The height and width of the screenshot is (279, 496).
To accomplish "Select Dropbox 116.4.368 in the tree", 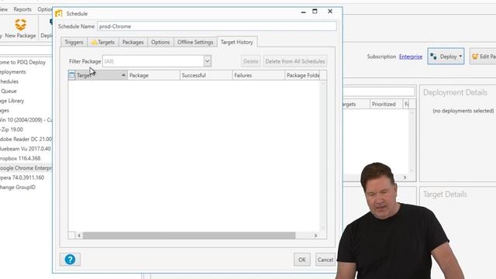I will click(x=20, y=158).
